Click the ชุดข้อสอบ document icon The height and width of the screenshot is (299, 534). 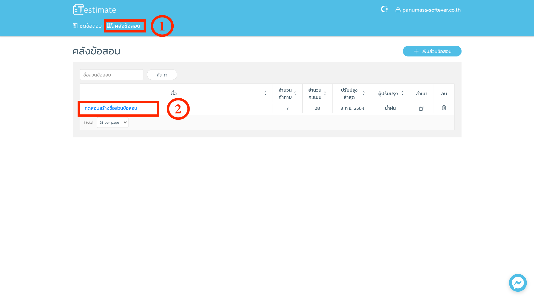[75, 26]
